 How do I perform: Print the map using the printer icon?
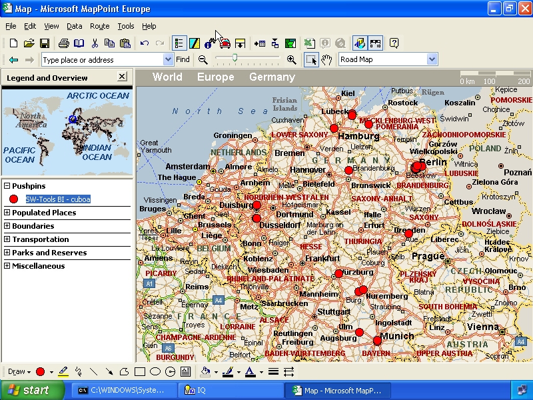pyautogui.click(x=63, y=43)
